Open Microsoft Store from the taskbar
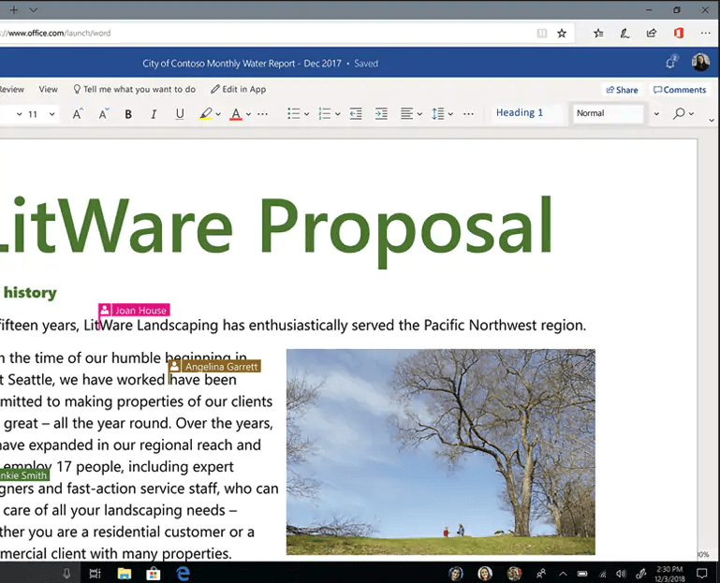 pyautogui.click(x=154, y=574)
